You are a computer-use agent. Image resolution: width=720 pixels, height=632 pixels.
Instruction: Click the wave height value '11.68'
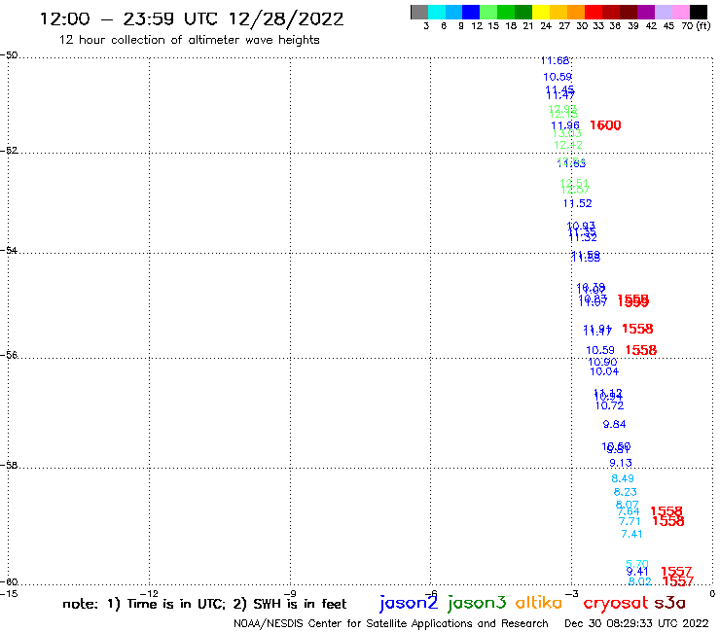[x=556, y=60]
